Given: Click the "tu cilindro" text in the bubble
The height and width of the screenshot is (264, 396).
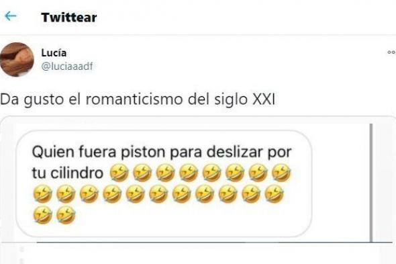Looking at the screenshot, I should point(68,173).
